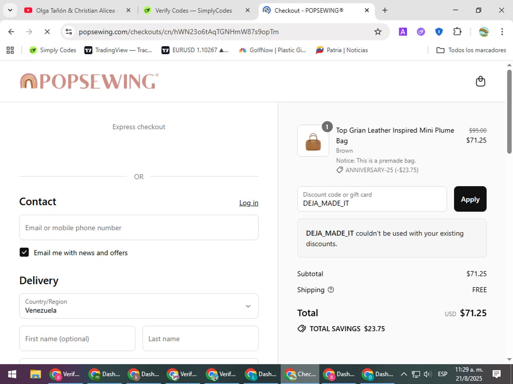
Task: Click the ANNIVERSARY-25 (-$23.75) discount tag
Action: point(378,170)
